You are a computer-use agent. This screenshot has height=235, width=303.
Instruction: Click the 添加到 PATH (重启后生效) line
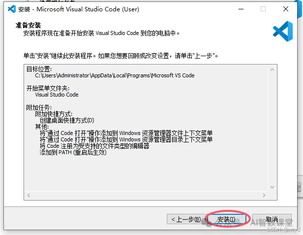(73, 152)
